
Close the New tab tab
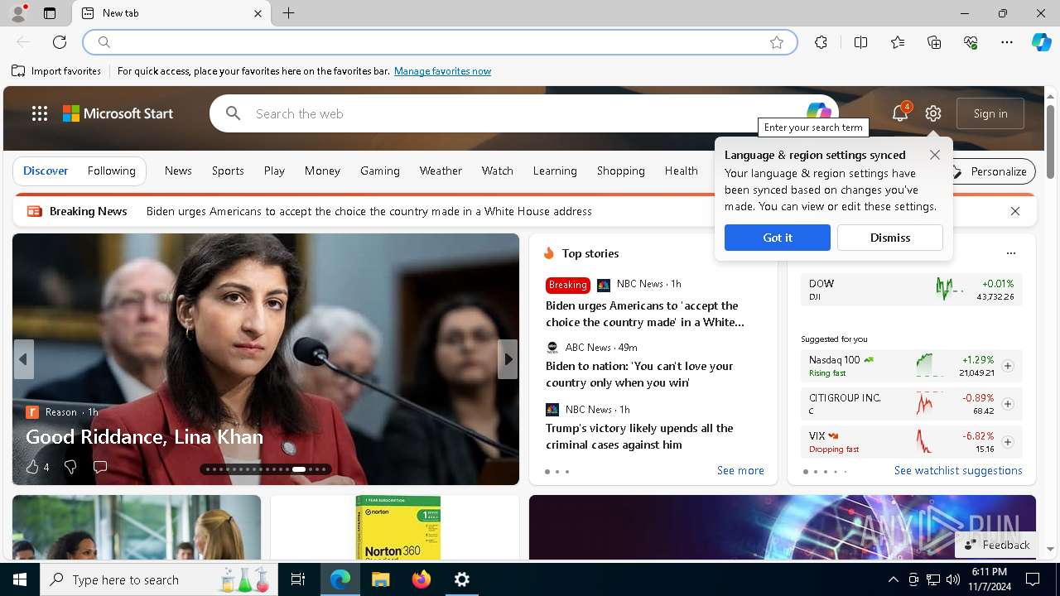click(x=258, y=13)
